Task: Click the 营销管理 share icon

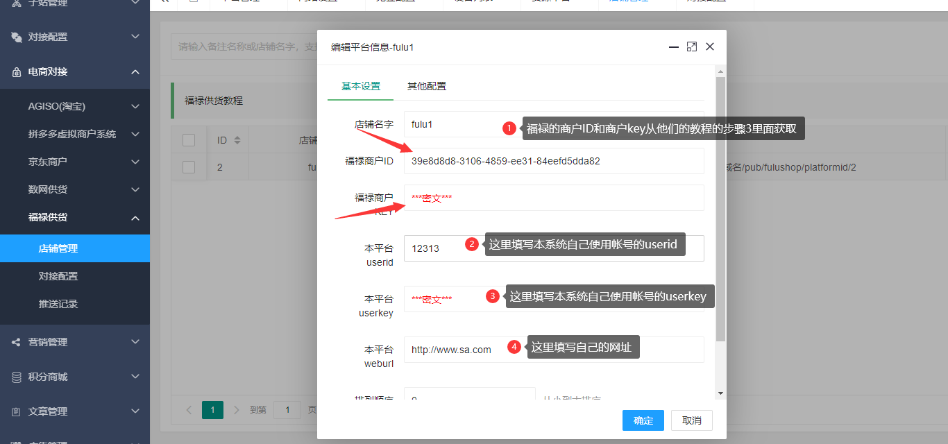Action: pos(17,342)
